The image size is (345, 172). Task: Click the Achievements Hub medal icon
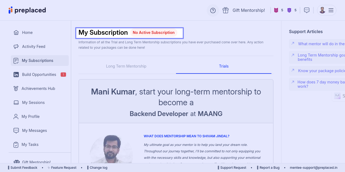pyautogui.click(x=16, y=89)
